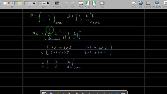Go to the Previous page

pyautogui.click(x=88, y=4)
